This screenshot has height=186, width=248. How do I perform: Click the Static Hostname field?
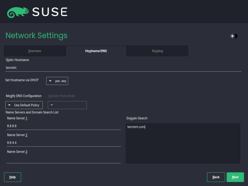[x=123, y=68]
